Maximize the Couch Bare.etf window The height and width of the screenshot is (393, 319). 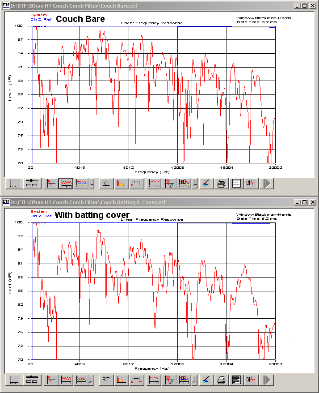(305, 5)
